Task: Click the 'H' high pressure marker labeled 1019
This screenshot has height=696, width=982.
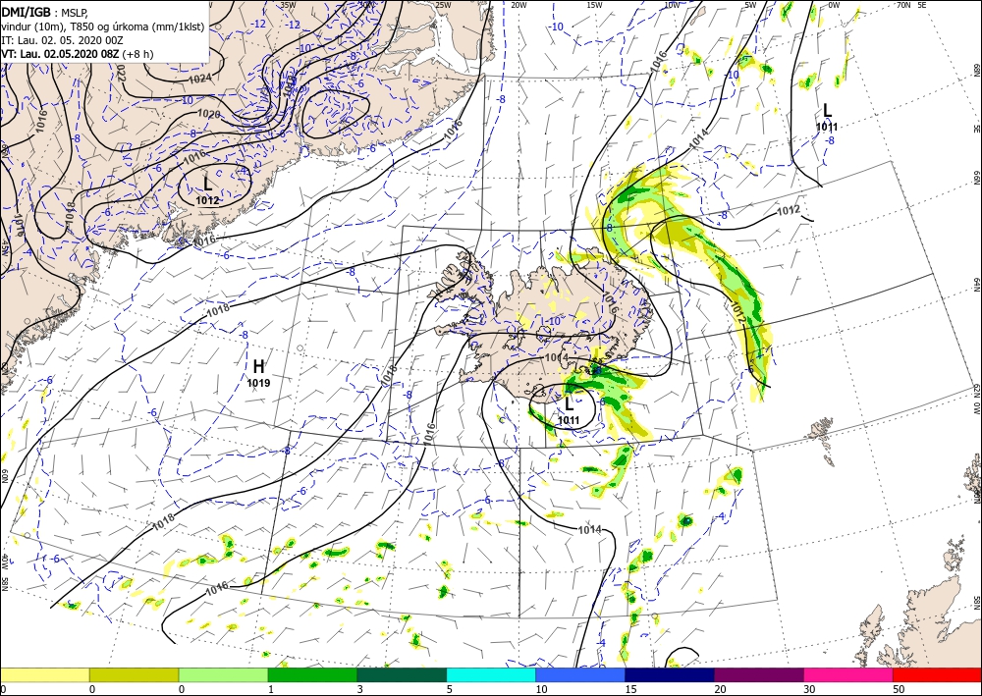Action: tap(258, 367)
